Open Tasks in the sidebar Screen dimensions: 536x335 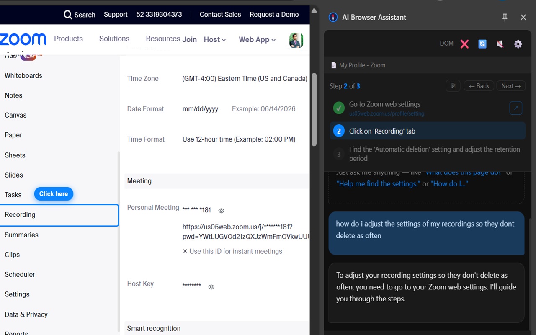(13, 195)
